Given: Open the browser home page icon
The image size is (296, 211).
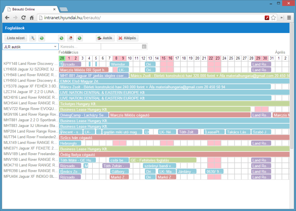Looking at the screenshot, I should tap(32, 18).
